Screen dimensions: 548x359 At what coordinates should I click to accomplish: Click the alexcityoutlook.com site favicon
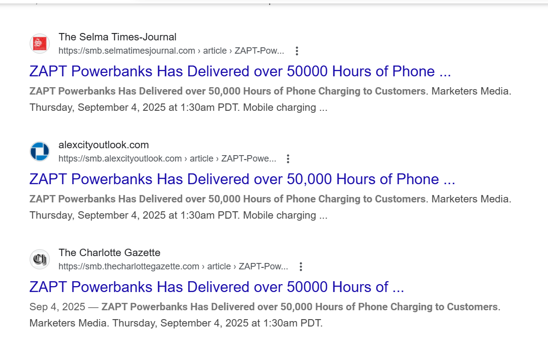(x=39, y=152)
